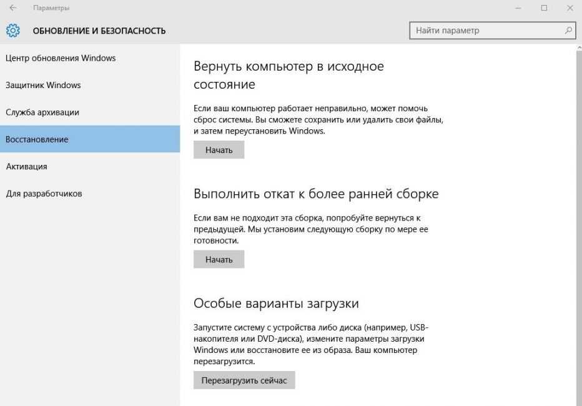Select the Восстановление sidebar item
Viewport: 582px width, 406px height.
pyautogui.click(x=37, y=139)
